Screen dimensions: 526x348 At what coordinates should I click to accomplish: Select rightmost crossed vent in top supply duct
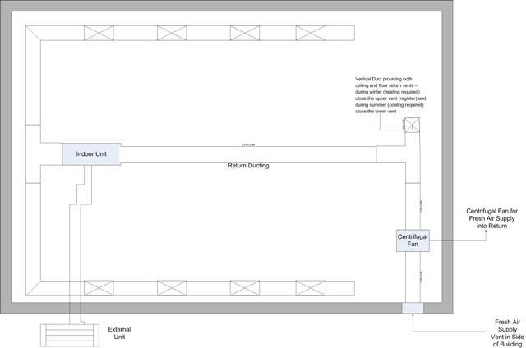(311, 33)
